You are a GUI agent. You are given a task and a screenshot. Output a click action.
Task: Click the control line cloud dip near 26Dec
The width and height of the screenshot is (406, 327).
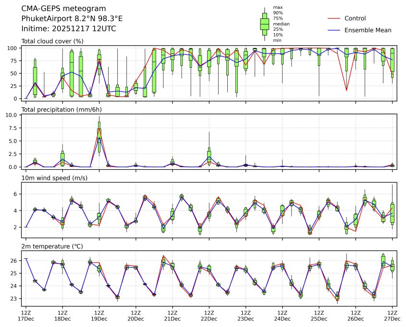tap(346, 90)
